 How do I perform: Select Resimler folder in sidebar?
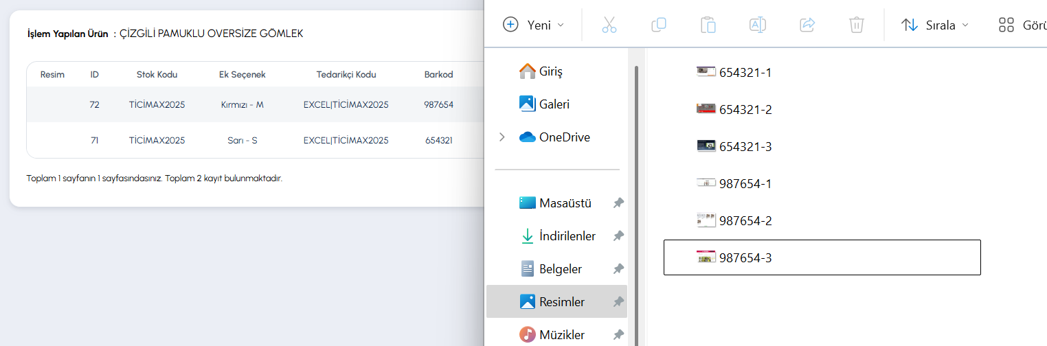(x=556, y=301)
